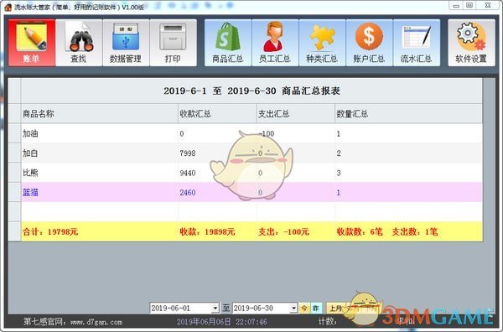Click the 9440 income cell
The image size is (503, 332).
[x=217, y=173]
